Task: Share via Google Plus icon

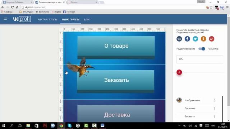Action: (x=211, y=39)
